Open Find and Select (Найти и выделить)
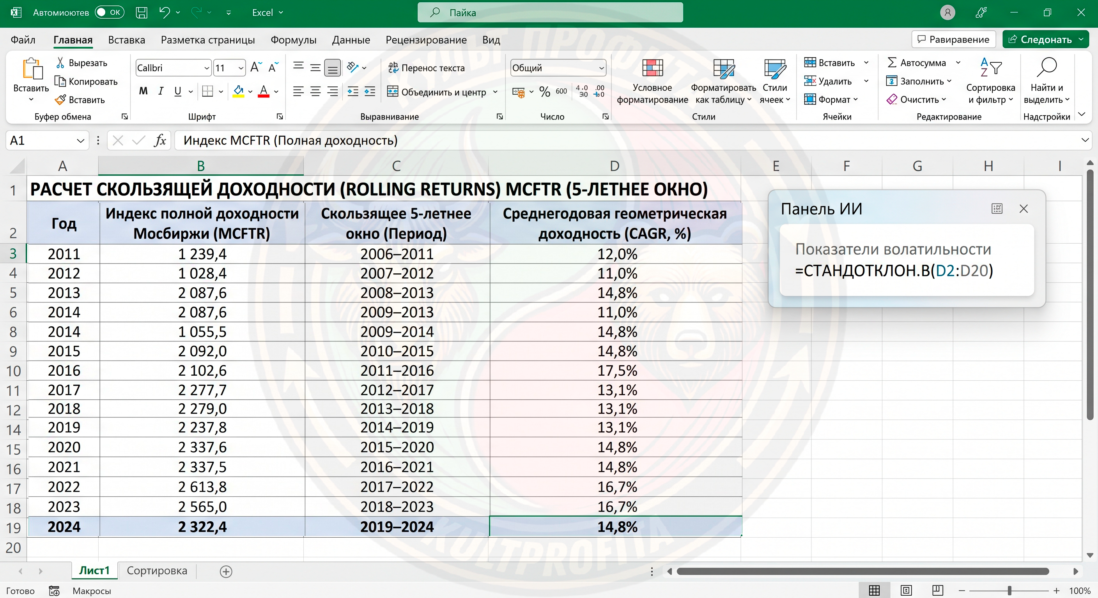This screenshot has width=1098, height=598. tap(1047, 81)
